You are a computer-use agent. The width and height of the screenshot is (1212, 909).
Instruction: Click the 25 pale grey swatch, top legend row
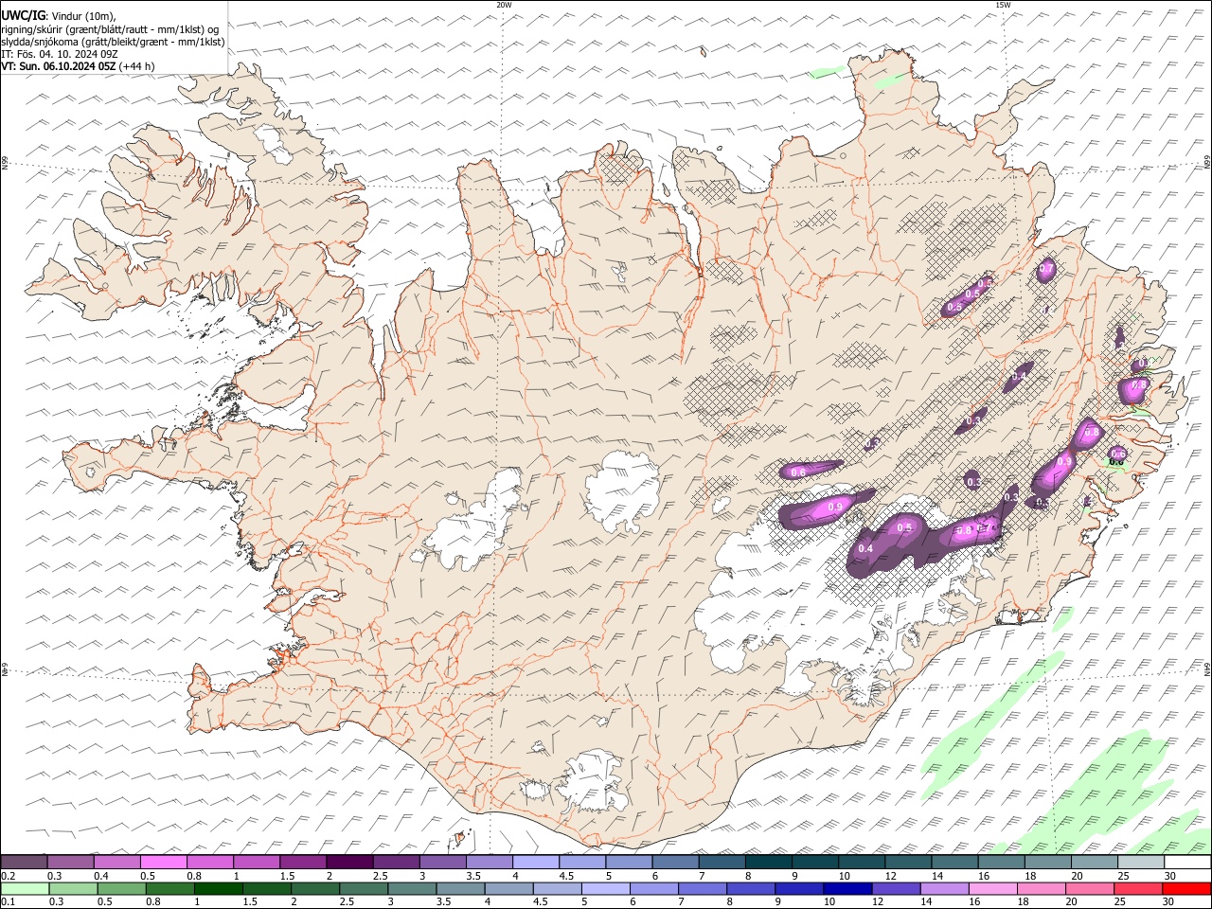[1140, 862]
